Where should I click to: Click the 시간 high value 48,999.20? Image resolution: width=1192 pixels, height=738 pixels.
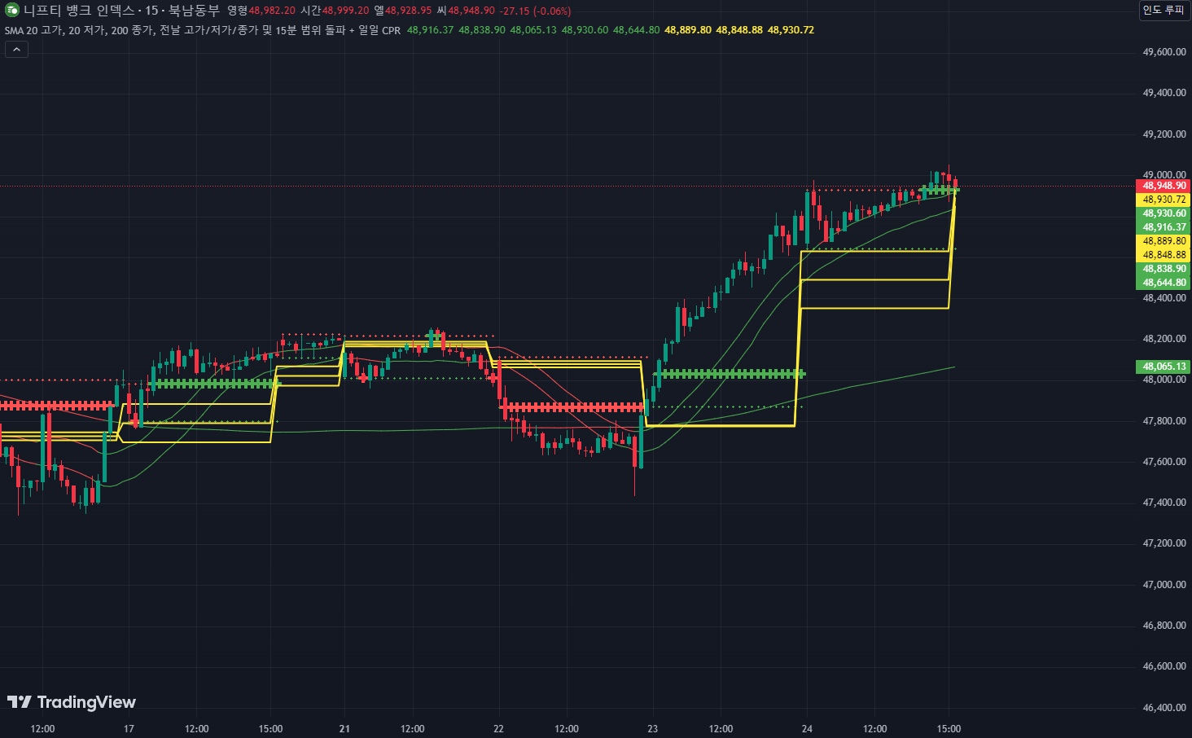(x=345, y=11)
